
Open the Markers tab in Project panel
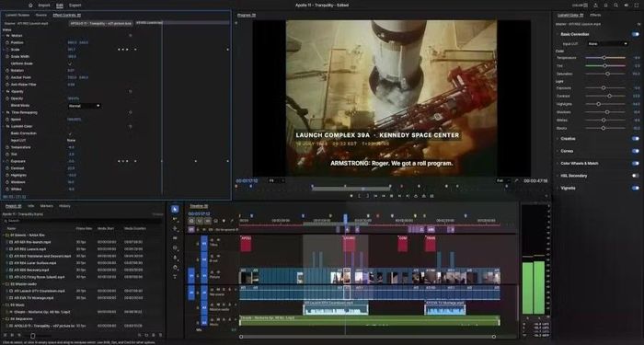tap(46, 206)
